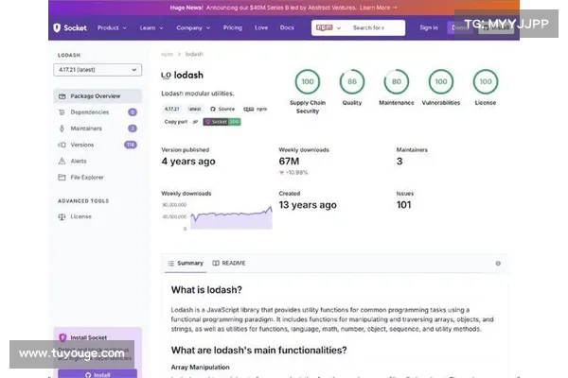Click the Vulnerabilities score circle
This screenshot has width=568, height=378.
click(x=441, y=82)
